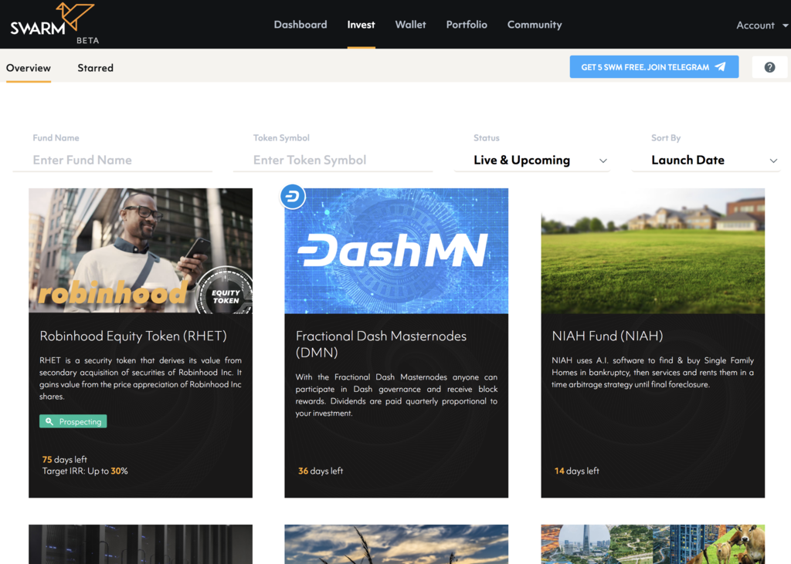Image resolution: width=791 pixels, height=564 pixels.
Task: Open the Portfolio section
Action: click(x=466, y=24)
